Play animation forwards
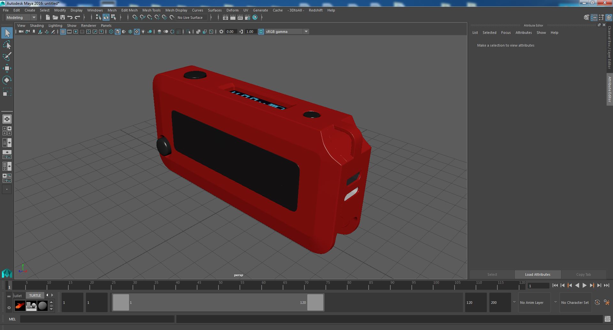The image size is (613, 330). tap(584, 286)
